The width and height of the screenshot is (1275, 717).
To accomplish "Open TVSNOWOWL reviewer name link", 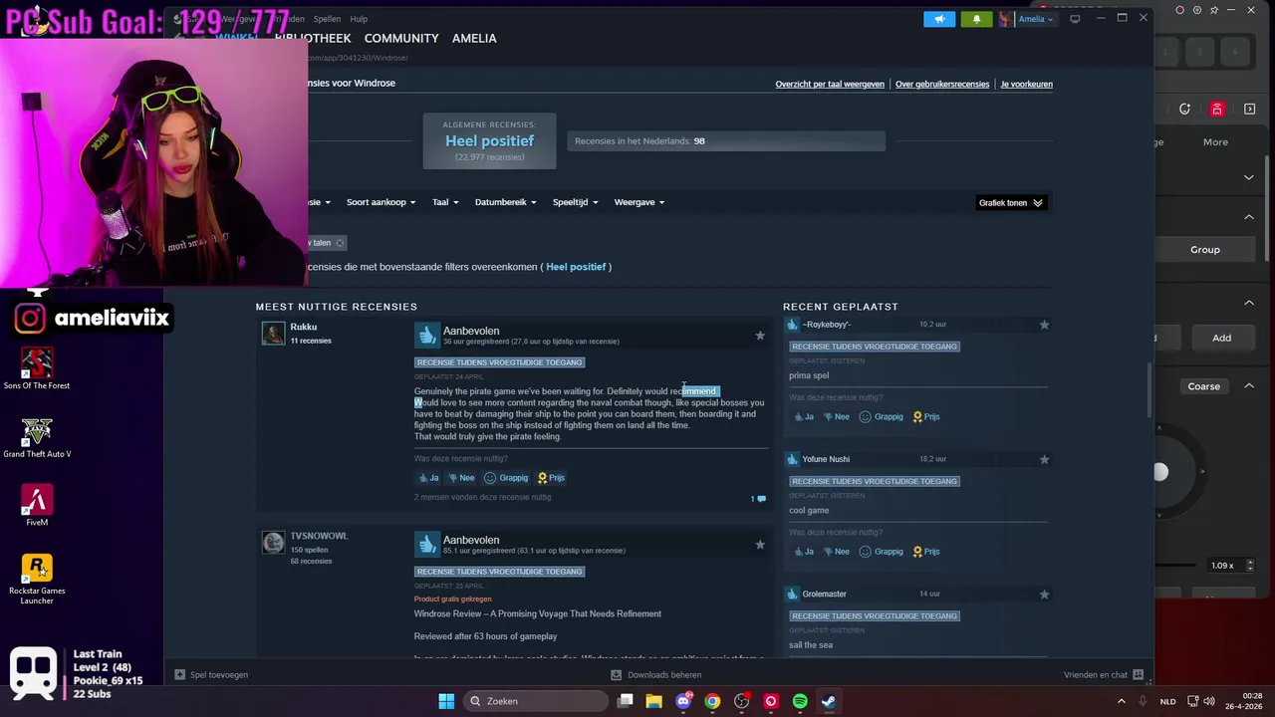I will click(319, 536).
